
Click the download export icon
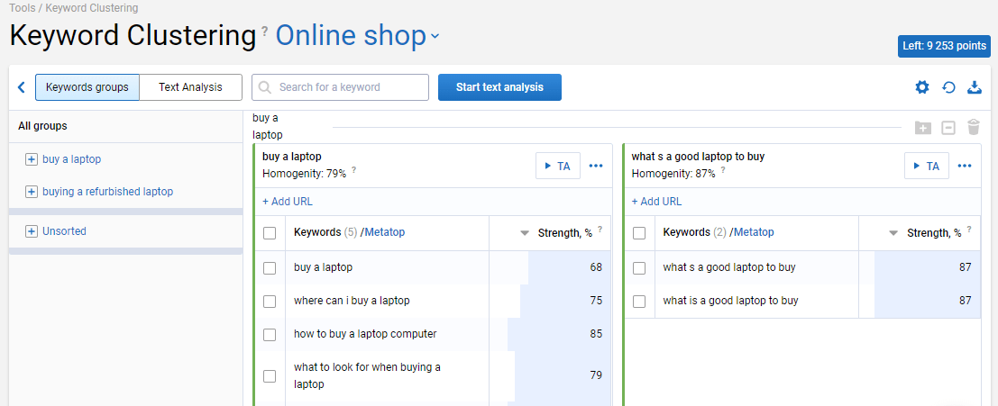click(975, 87)
